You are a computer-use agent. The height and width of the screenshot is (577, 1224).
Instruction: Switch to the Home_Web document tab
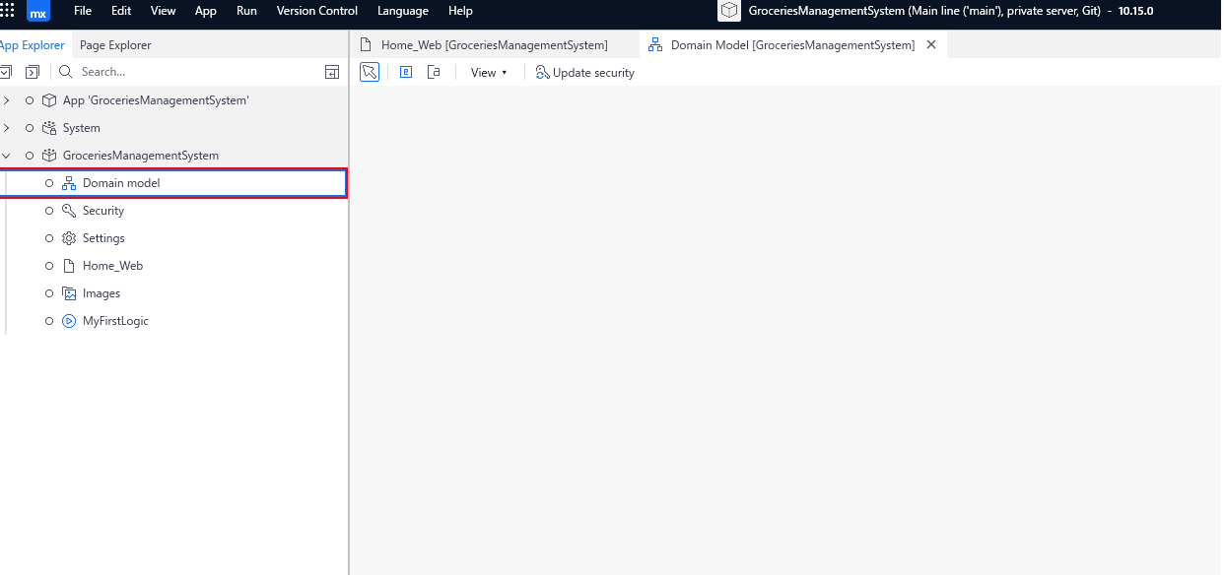click(x=495, y=45)
